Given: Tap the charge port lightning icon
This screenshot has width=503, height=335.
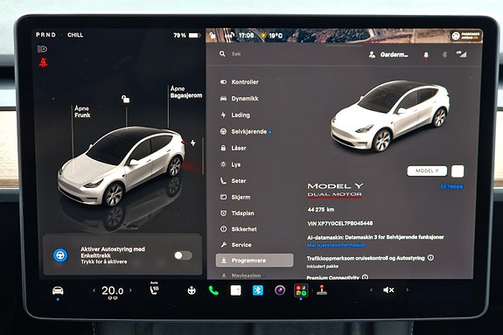Looking at the screenshot, I should (x=192, y=143).
